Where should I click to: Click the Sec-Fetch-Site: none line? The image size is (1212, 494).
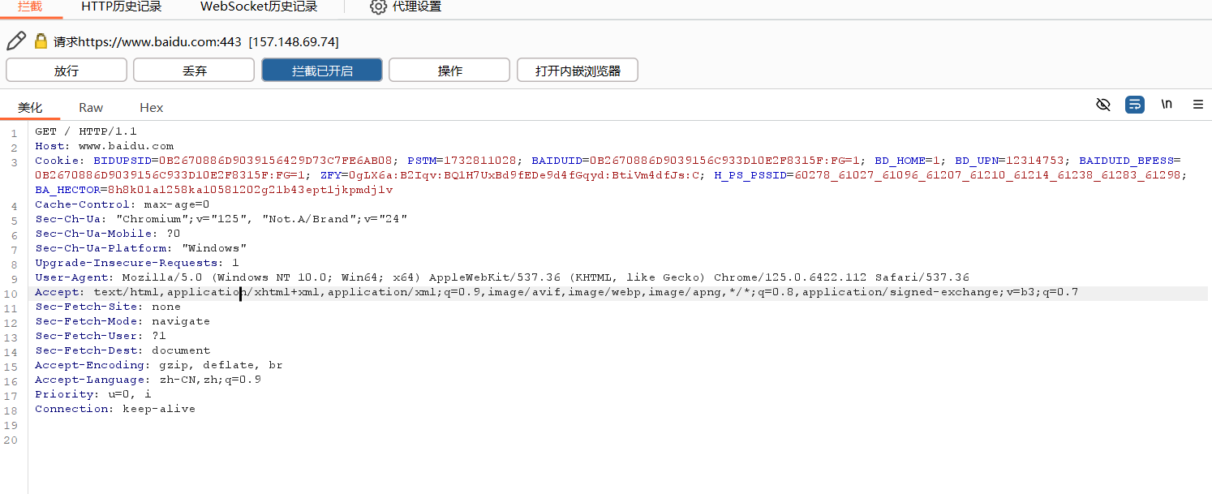point(107,307)
